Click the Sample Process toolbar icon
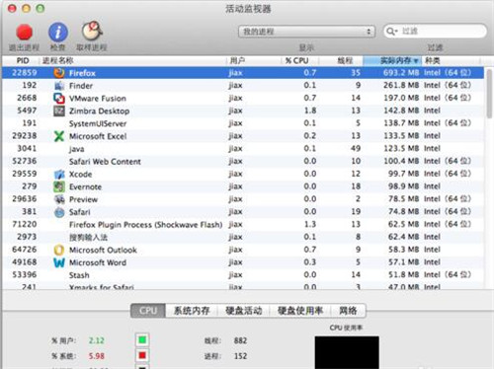This screenshot has height=369, width=494. [x=92, y=32]
